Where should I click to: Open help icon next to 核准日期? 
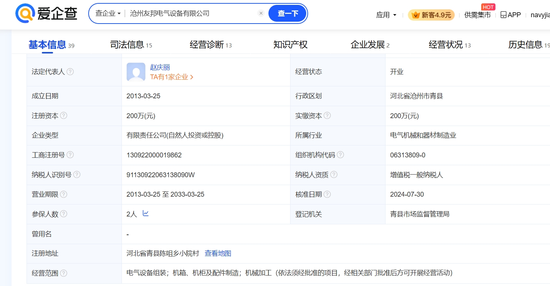pos(327,194)
